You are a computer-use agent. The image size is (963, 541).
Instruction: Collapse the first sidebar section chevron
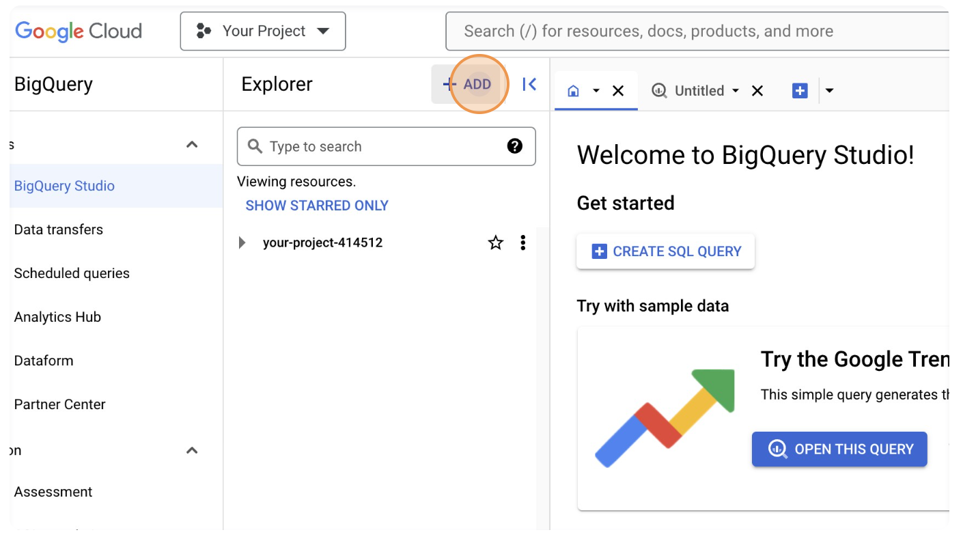pos(193,144)
